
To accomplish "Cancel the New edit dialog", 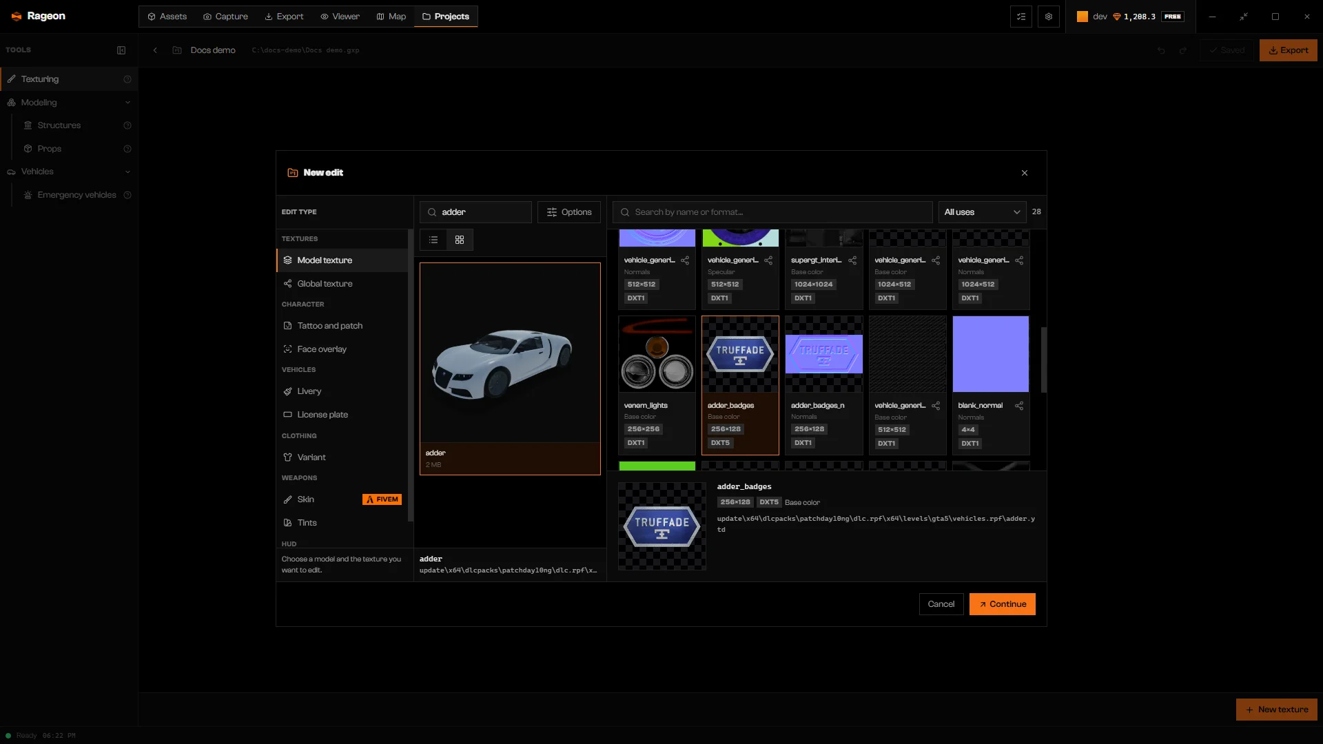I will pos(941,604).
